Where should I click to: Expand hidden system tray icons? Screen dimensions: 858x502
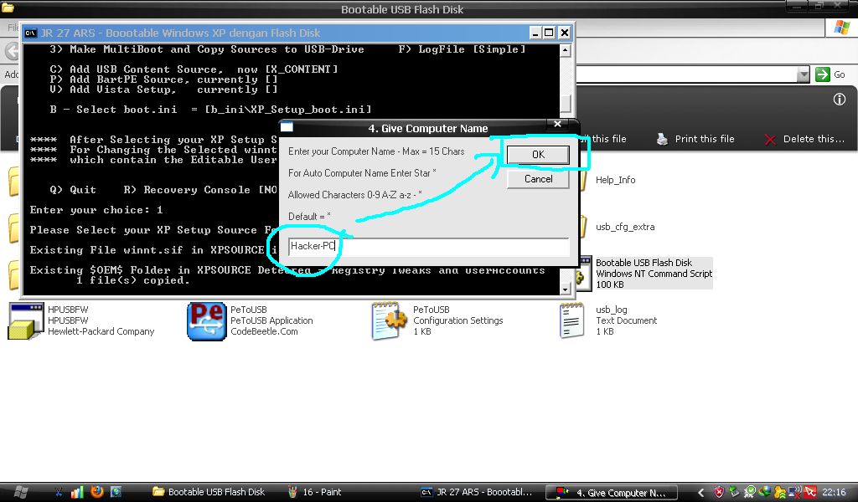point(700,493)
